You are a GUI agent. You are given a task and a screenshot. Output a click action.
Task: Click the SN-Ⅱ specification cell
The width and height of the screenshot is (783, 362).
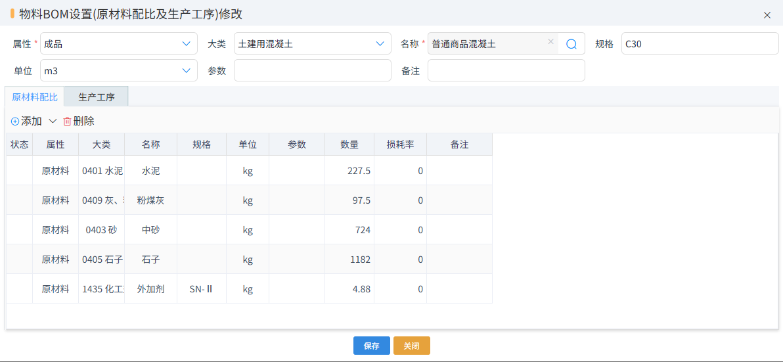(202, 288)
